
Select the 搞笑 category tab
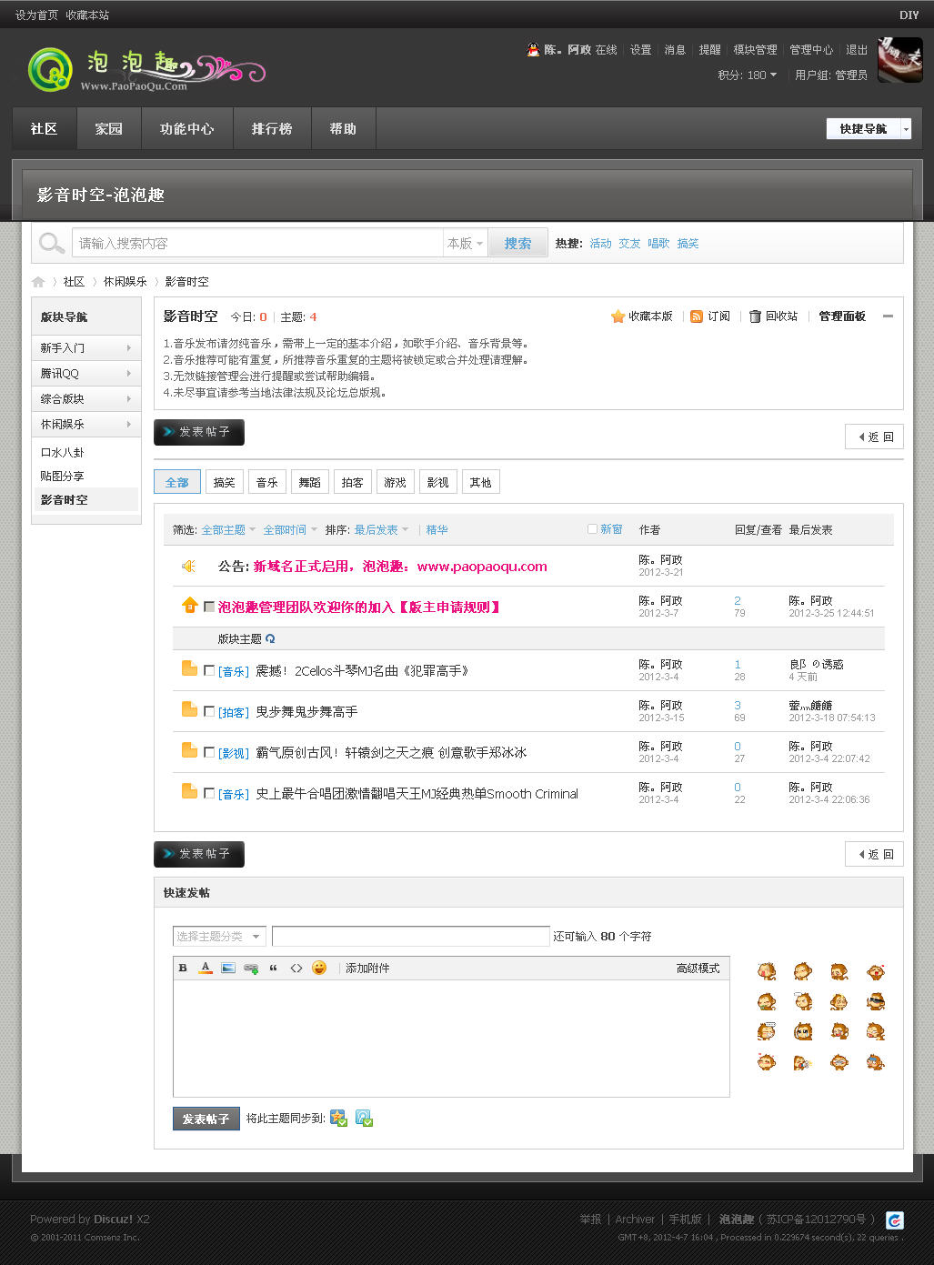click(x=224, y=482)
